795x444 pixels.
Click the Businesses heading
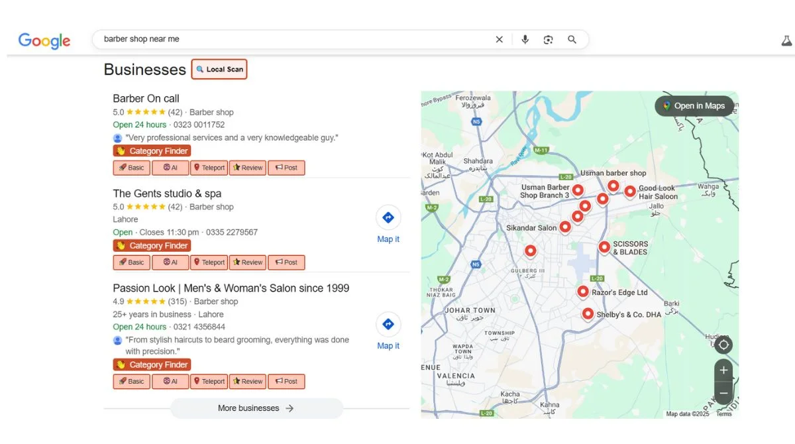pos(145,70)
